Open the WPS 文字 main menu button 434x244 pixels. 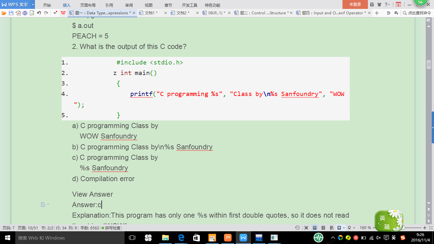pyautogui.click(x=15, y=5)
